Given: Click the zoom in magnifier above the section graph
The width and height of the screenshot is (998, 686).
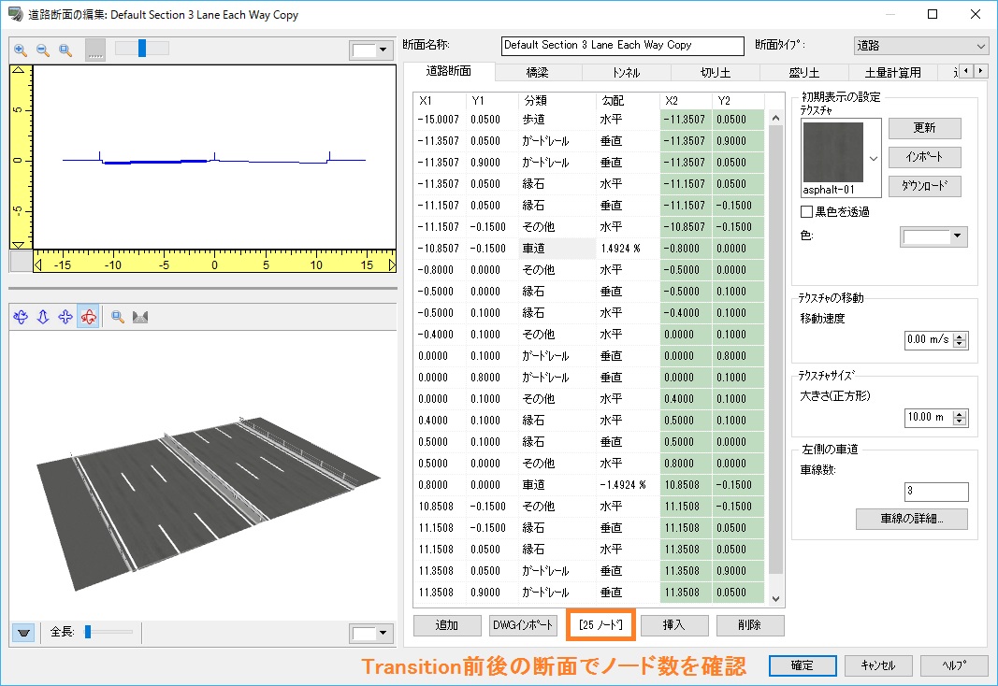Looking at the screenshot, I should (21, 50).
